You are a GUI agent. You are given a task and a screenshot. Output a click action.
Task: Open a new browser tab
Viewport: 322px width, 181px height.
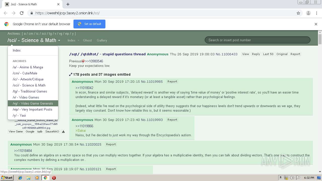click(x=68, y=4)
